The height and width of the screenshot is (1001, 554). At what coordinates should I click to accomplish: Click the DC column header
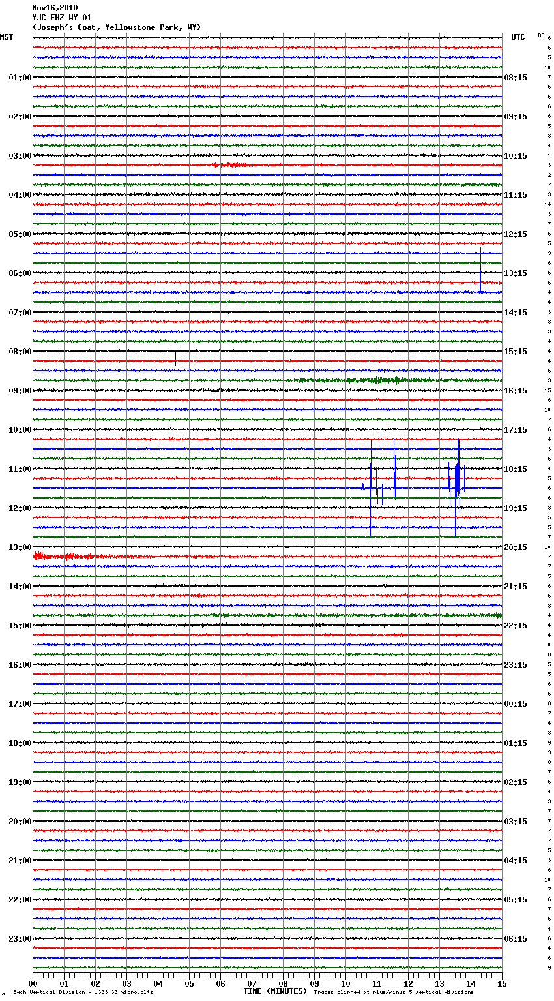click(x=541, y=35)
